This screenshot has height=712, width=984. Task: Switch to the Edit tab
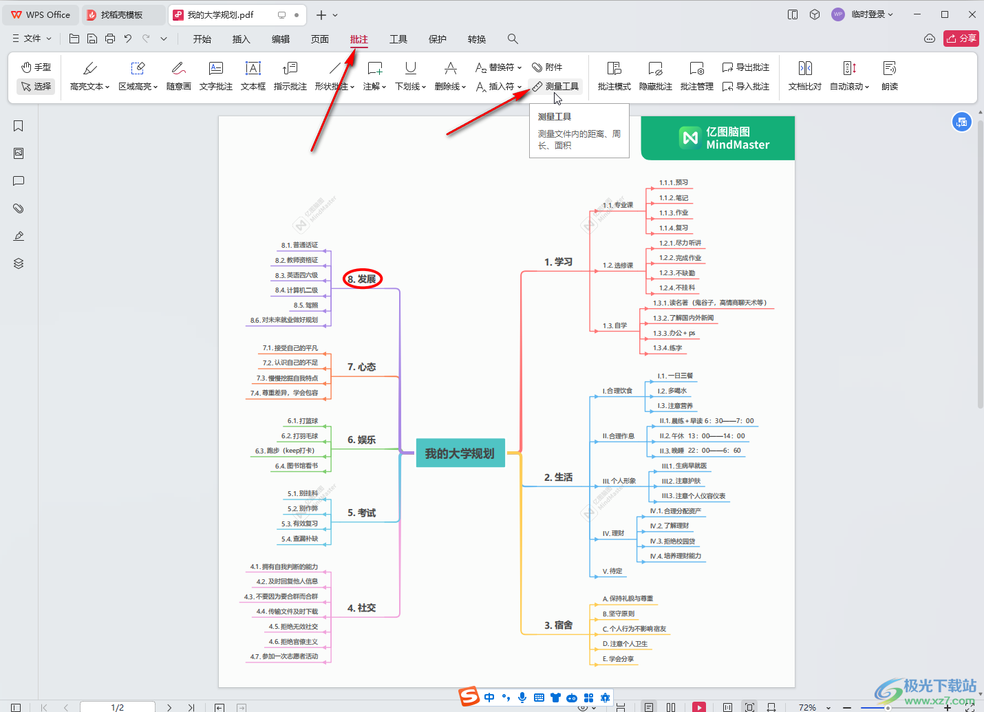(281, 39)
